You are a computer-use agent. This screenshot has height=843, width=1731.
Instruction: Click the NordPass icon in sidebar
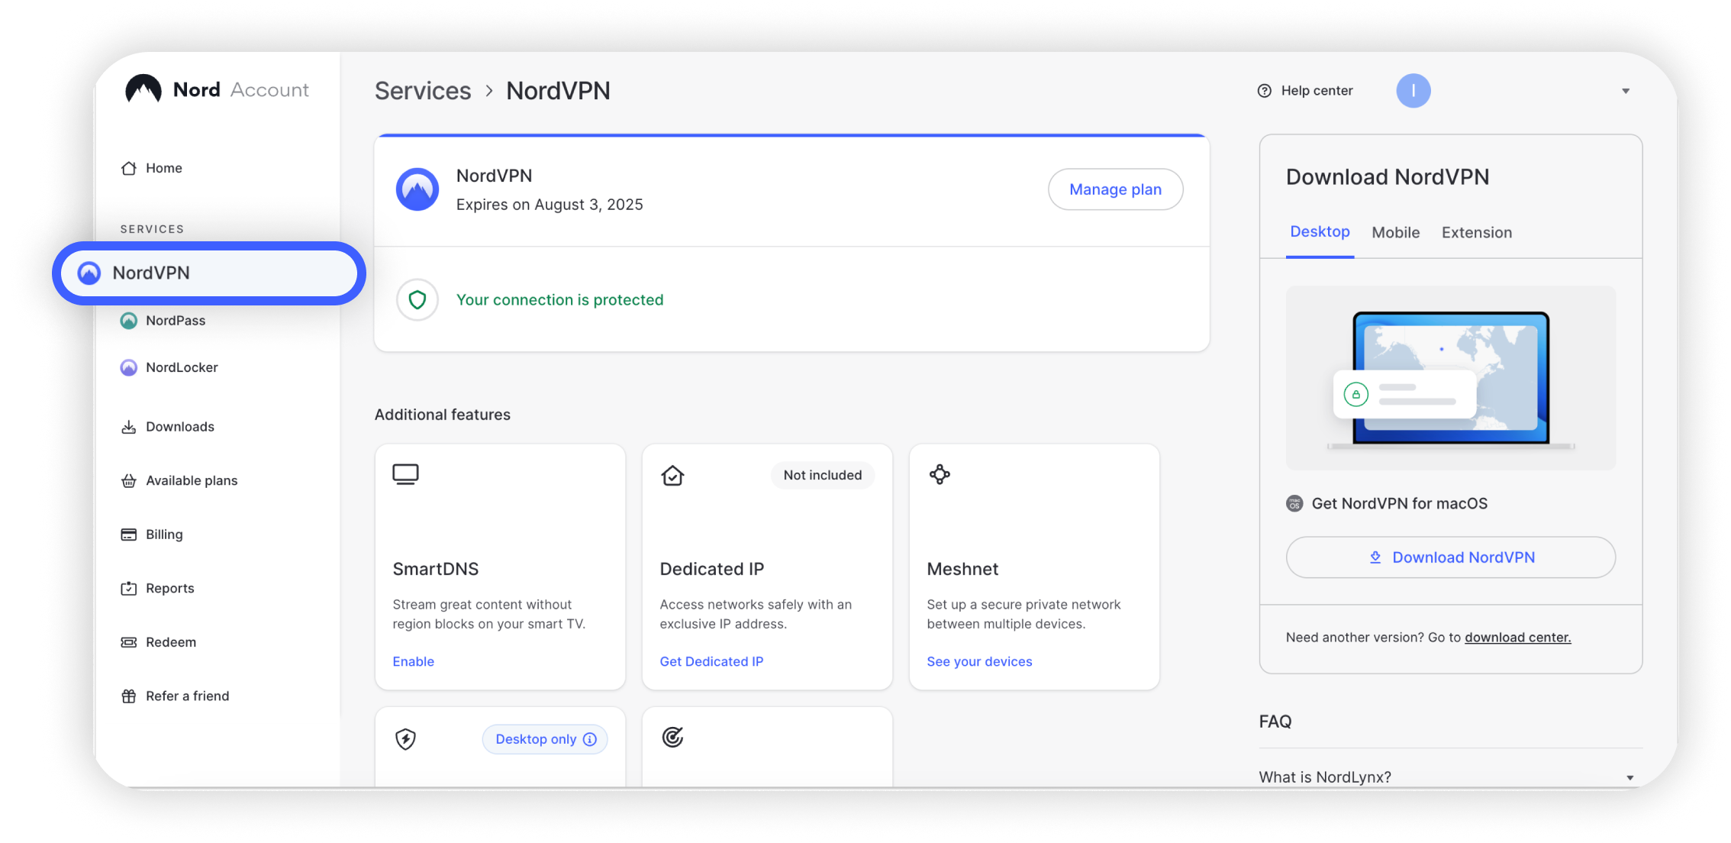coord(129,321)
